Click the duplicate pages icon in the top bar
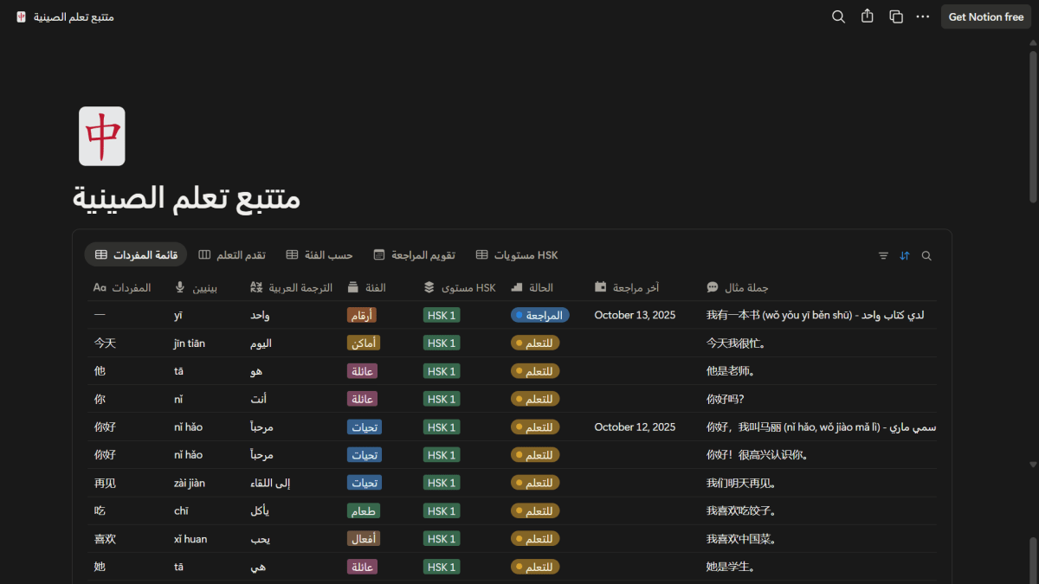Image resolution: width=1039 pixels, height=584 pixels. pyautogui.click(x=895, y=16)
